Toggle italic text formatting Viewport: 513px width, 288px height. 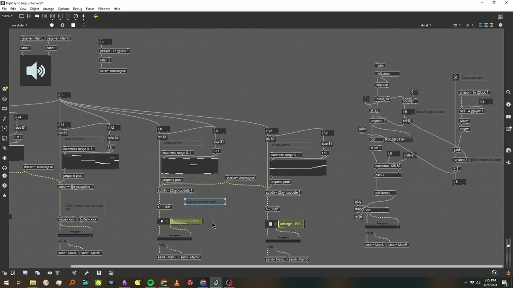(472, 25)
